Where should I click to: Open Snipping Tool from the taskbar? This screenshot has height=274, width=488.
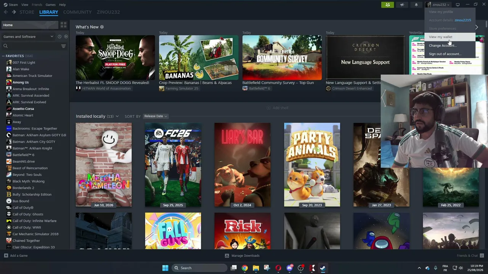point(267,268)
